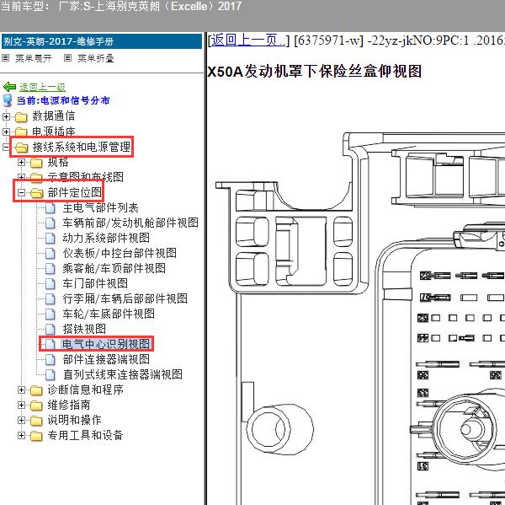Open 直列式线束连接器端视图 tree entry
The height and width of the screenshot is (505, 505).
tap(123, 374)
